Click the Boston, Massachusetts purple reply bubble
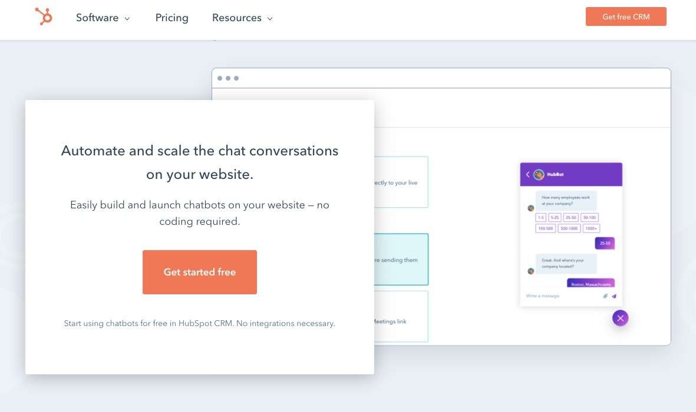This screenshot has height=412, width=696. click(591, 283)
